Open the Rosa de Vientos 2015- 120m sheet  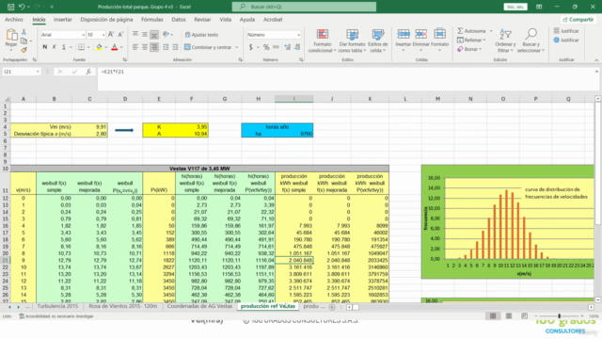pos(123,306)
